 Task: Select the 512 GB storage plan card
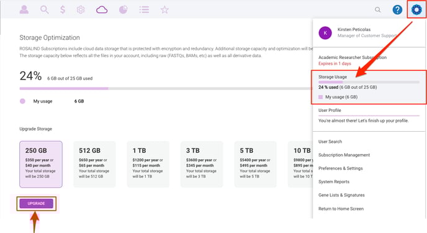pos(94,164)
